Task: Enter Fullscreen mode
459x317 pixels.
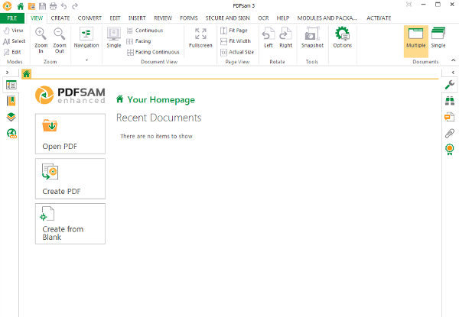Action: click(x=200, y=37)
